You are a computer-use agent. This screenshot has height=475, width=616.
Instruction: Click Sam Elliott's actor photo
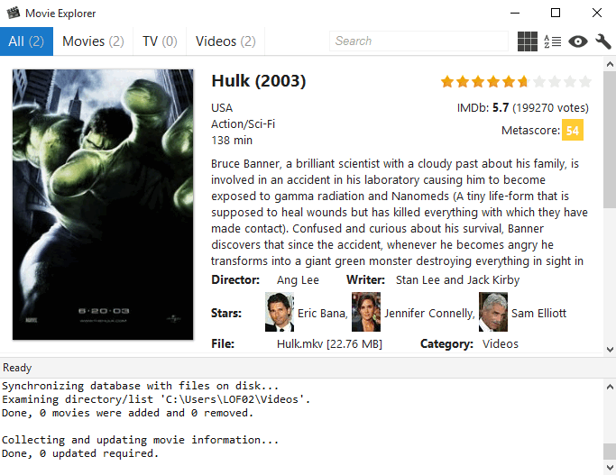(493, 312)
